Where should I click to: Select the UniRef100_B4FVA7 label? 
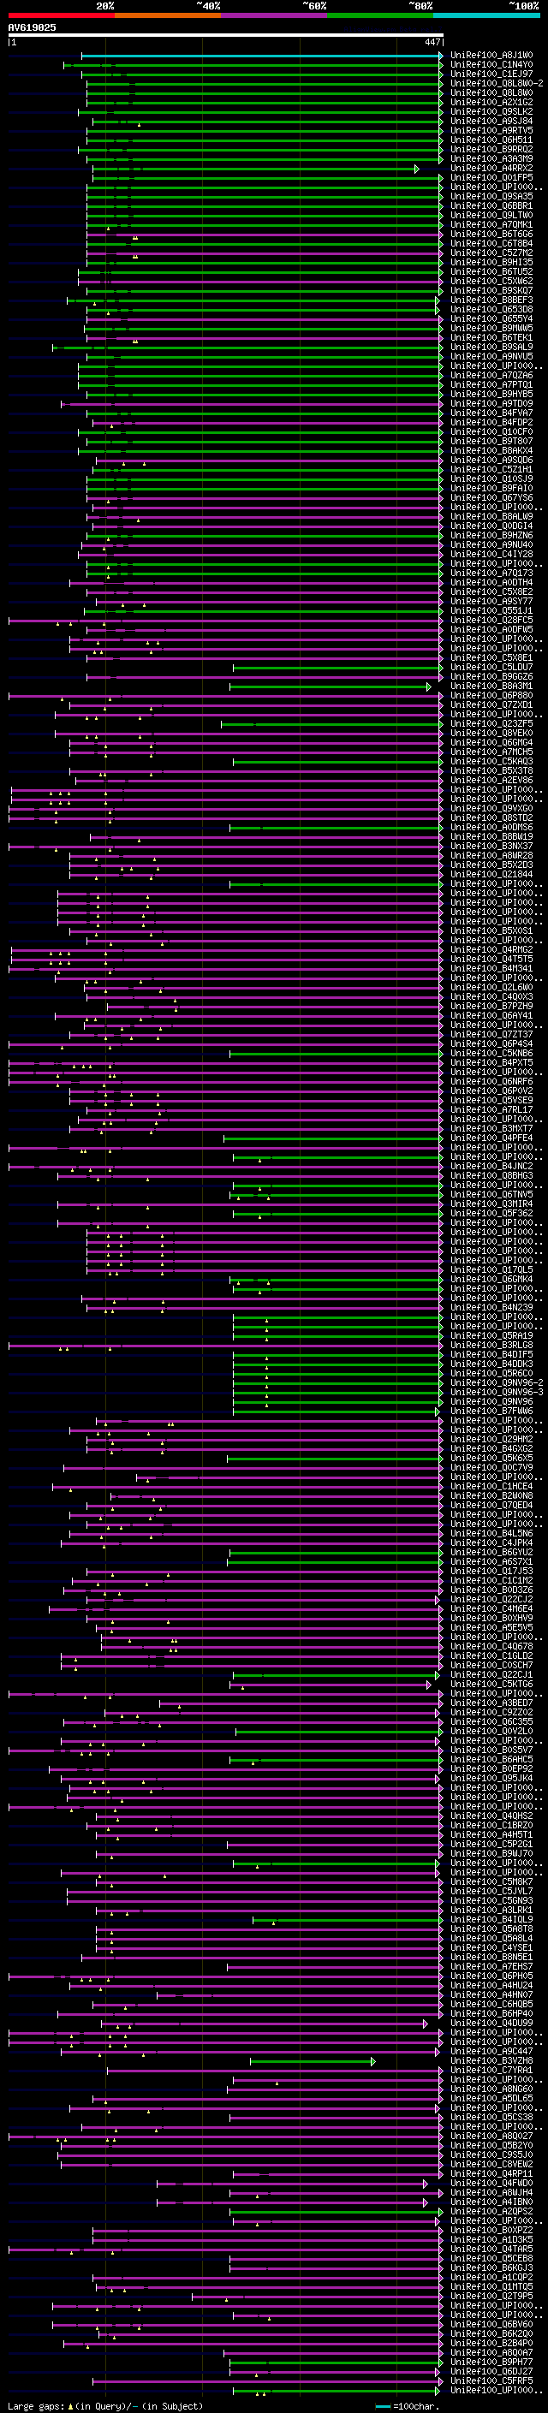tap(491, 413)
